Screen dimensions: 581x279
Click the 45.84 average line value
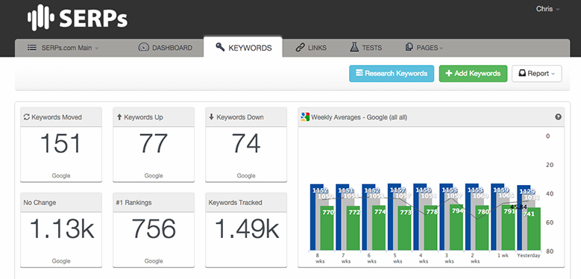(x=518, y=207)
